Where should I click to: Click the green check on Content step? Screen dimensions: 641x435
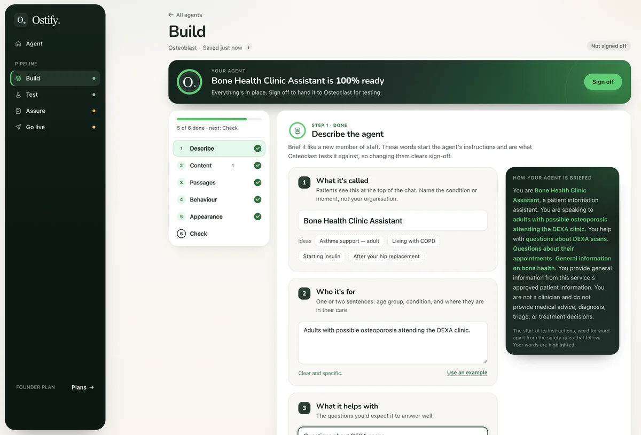tap(257, 166)
